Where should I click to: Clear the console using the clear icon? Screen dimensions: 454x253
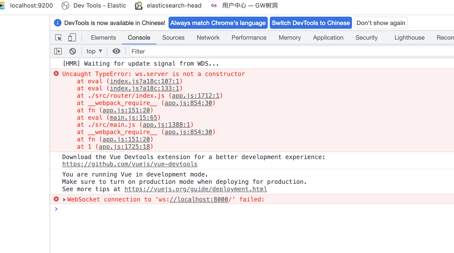(x=73, y=51)
